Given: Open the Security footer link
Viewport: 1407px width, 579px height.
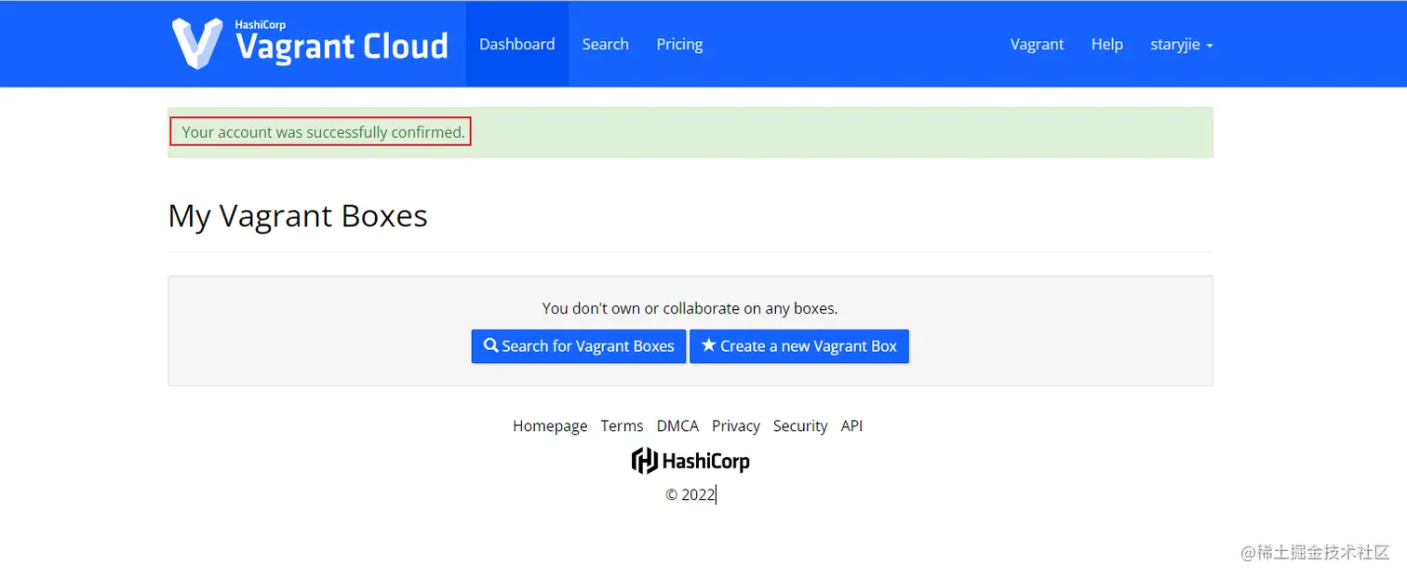Looking at the screenshot, I should [x=800, y=425].
